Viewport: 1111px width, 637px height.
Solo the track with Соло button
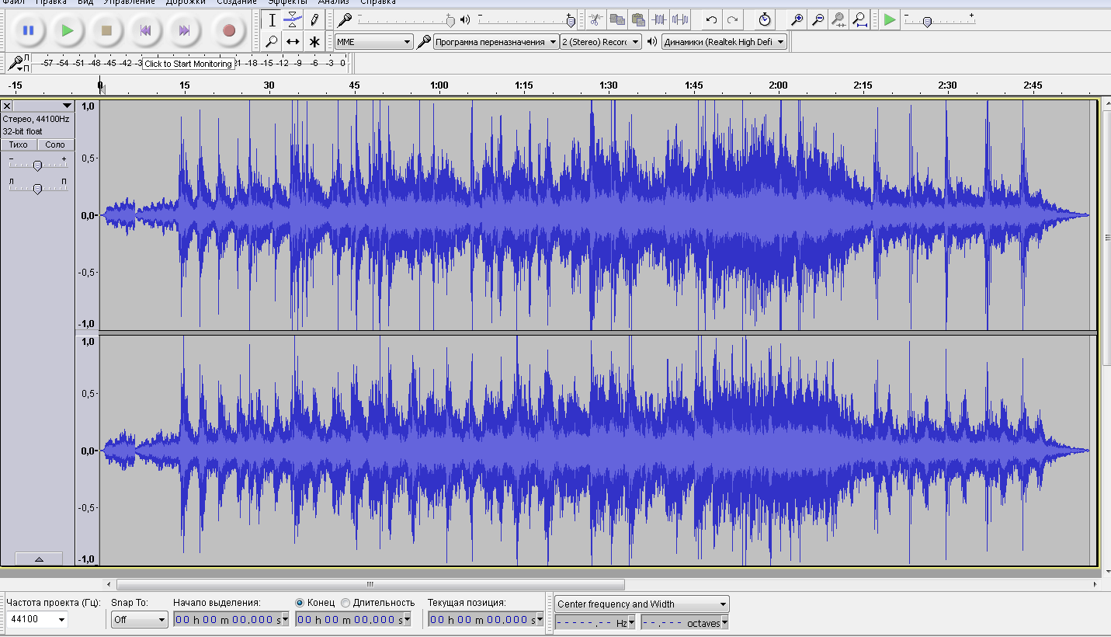55,144
